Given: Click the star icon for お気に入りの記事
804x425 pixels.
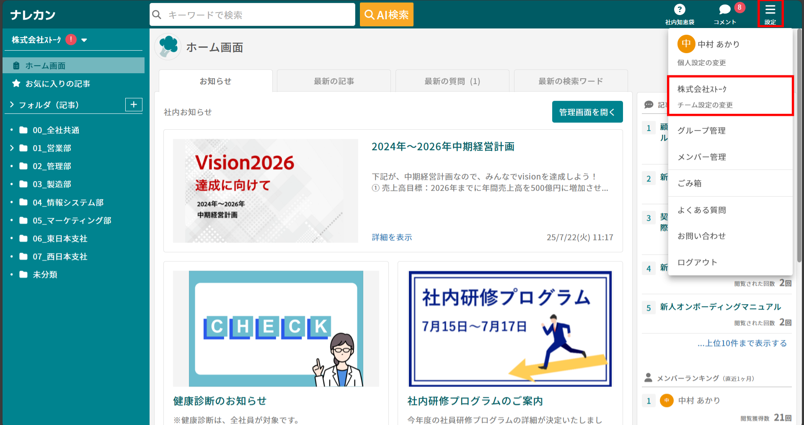Looking at the screenshot, I should coord(16,84).
